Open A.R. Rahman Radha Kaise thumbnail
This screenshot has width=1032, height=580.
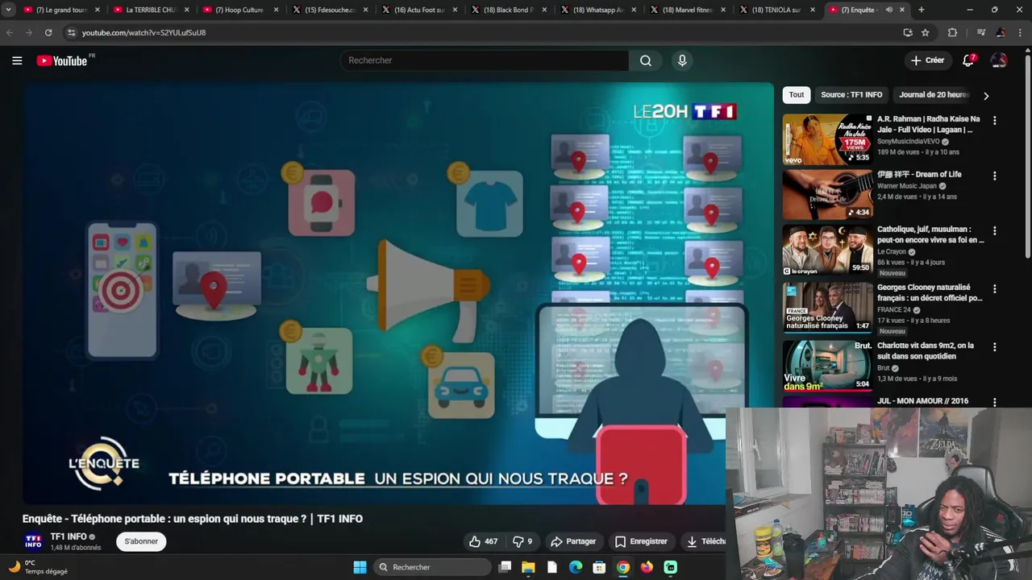827,139
